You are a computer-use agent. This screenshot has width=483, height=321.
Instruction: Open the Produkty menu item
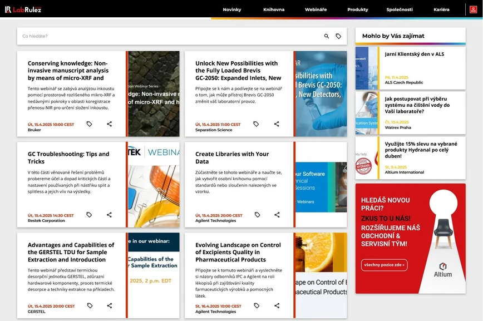pyautogui.click(x=358, y=9)
